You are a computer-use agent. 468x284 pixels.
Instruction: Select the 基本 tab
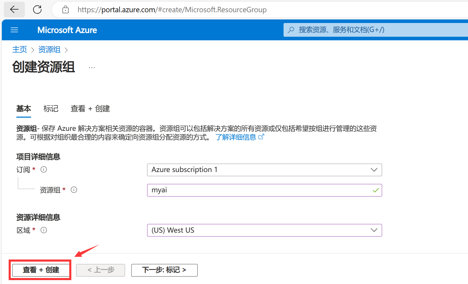[24, 109]
